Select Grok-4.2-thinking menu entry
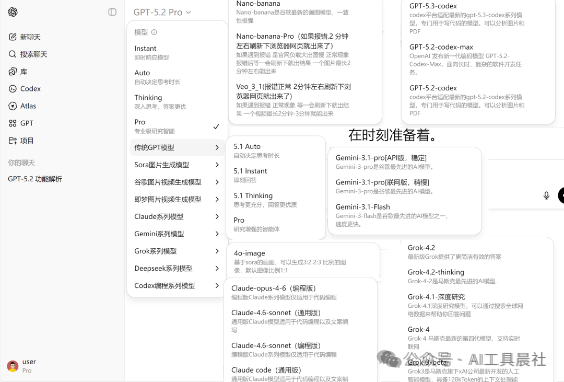This screenshot has width=564, height=382. (x=435, y=272)
